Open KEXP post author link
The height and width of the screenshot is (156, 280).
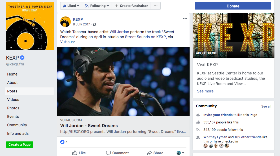pos(78,19)
